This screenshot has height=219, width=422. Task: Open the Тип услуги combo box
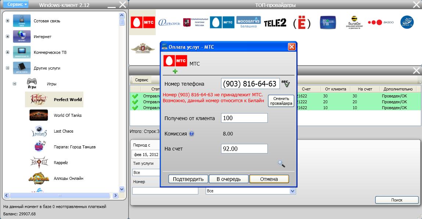click(x=146, y=172)
